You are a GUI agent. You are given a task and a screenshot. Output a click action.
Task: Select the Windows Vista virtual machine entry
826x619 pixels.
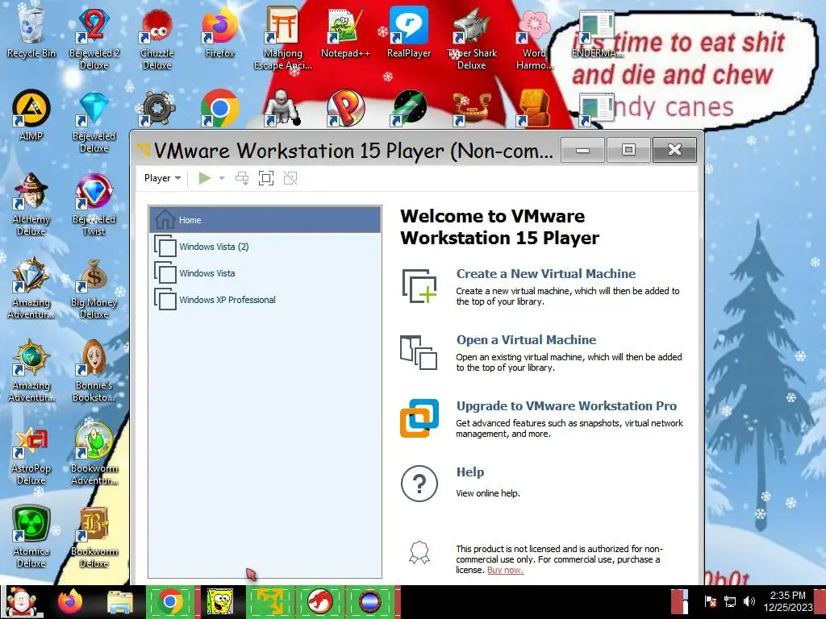click(x=265, y=272)
